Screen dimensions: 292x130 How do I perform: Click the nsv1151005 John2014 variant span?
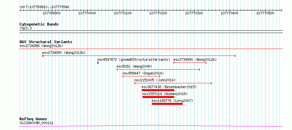coord(173,83)
